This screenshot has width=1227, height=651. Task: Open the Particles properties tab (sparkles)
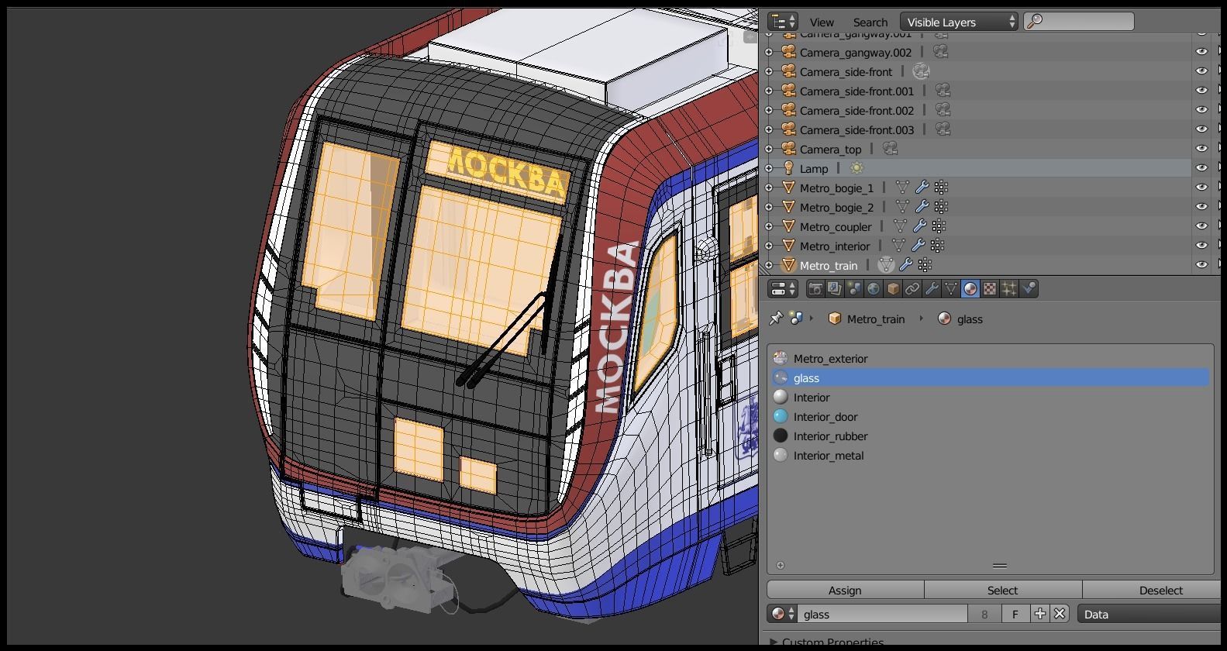coord(1009,289)
